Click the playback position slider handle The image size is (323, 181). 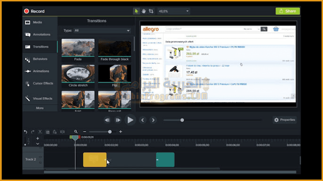[182, 120]
